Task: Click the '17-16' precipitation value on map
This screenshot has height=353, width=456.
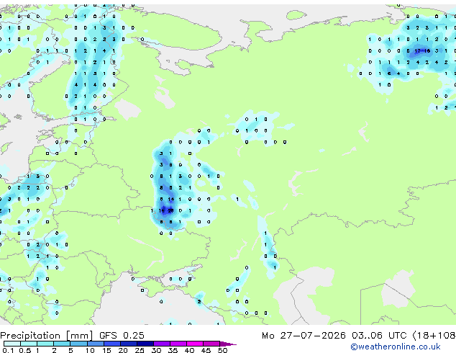Action: point(422,51)
